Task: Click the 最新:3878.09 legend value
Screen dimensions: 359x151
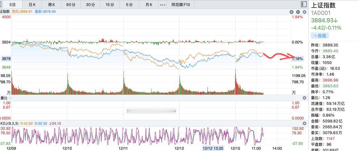Action: [45, 12]
